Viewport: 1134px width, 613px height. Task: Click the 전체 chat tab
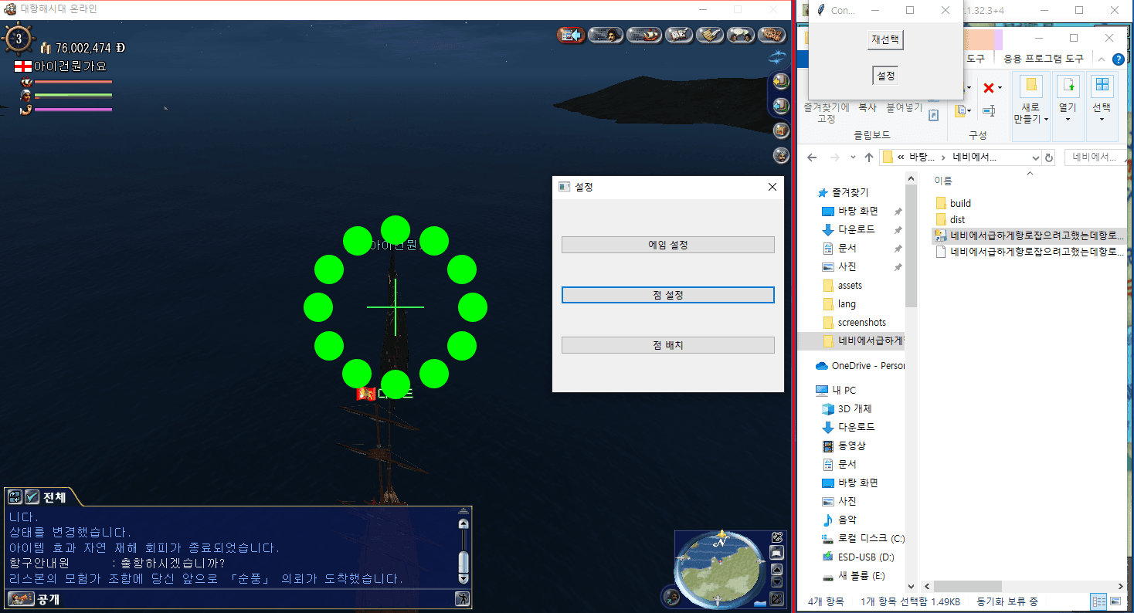pyautogui.click(x=54, y=497)
